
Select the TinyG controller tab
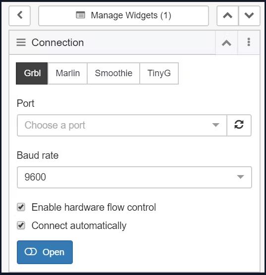[x=159, y=73]
